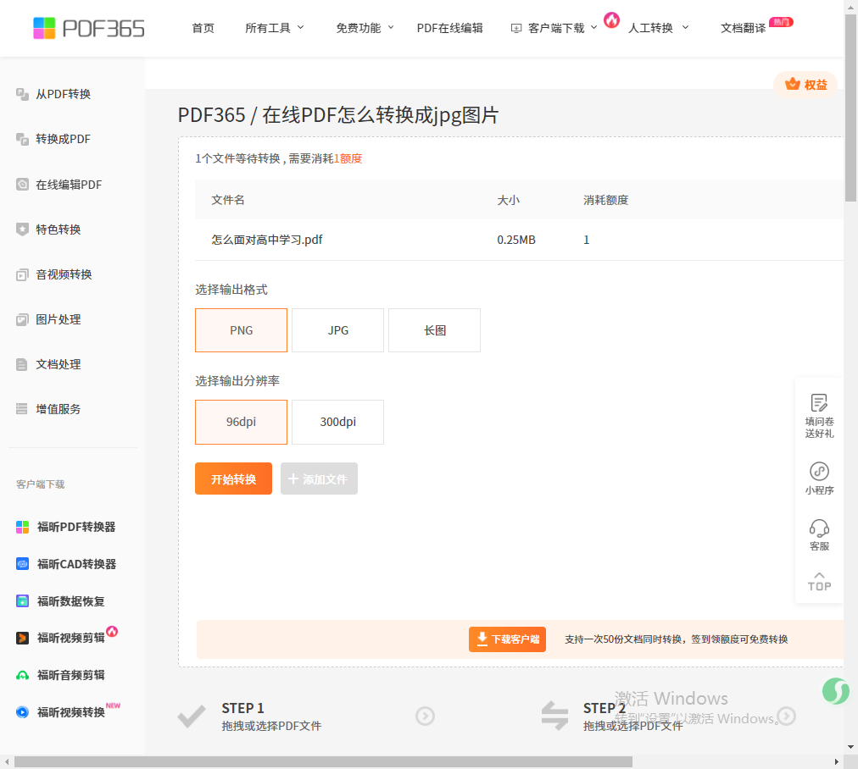
Task: Click the STEP 2 swap arrows icon
Action: [x=554, y=716]
